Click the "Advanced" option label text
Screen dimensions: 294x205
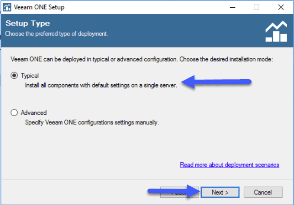tap(34, 113)
